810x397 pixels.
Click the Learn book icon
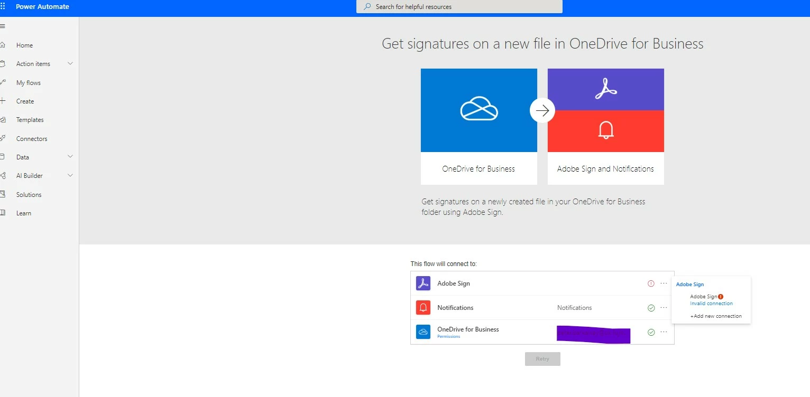coord(3,213)
